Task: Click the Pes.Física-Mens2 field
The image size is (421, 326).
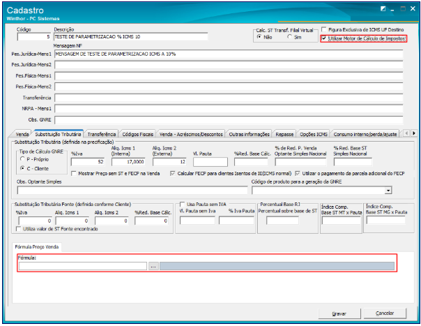Action: tap(229, 87)
